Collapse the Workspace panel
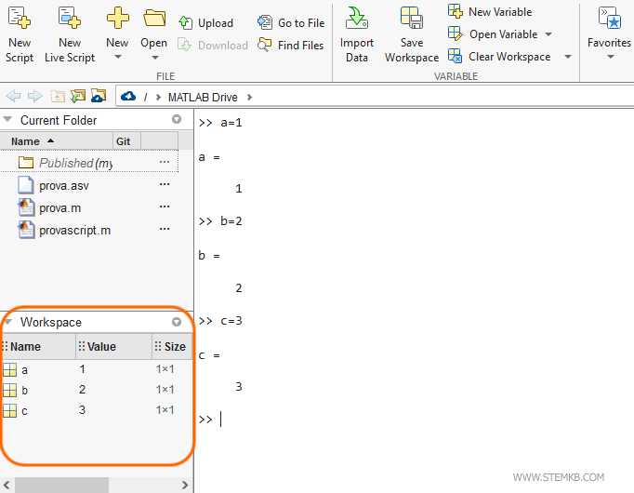 tap(8, 322)
